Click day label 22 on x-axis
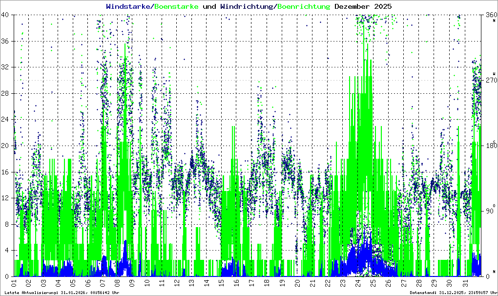Screen dimensions: 498x296 328,283
